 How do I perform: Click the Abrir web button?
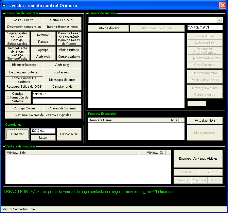43,57
